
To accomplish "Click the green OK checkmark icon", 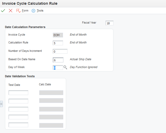I will 3,11.
